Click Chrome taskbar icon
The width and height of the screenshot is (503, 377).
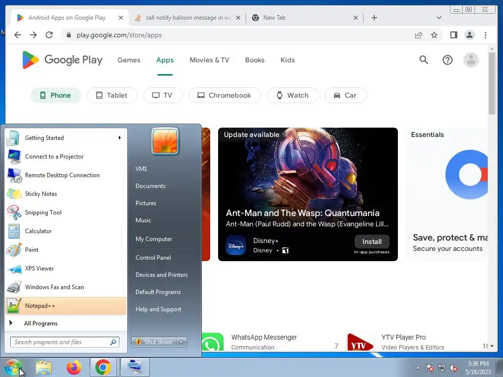coord(103,367)
